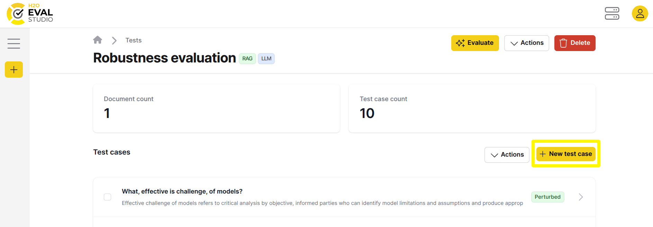The width and height of the screenshot is (653, 227).
Task: Click the H2O Eval Studio logo
Action: [x=29, y=13]
